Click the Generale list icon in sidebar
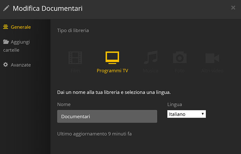The height and width of the screenshot is (154, 241). coord(6,27)
